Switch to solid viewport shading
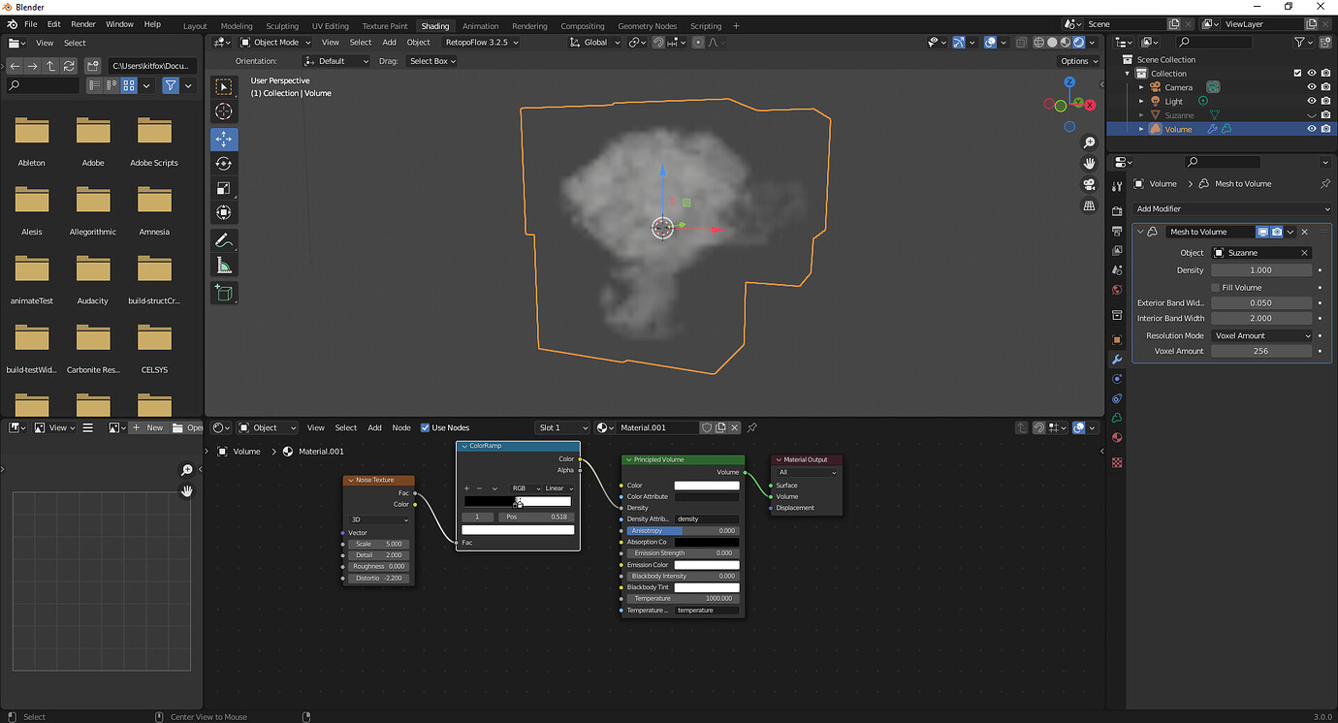 point(1052,43)
